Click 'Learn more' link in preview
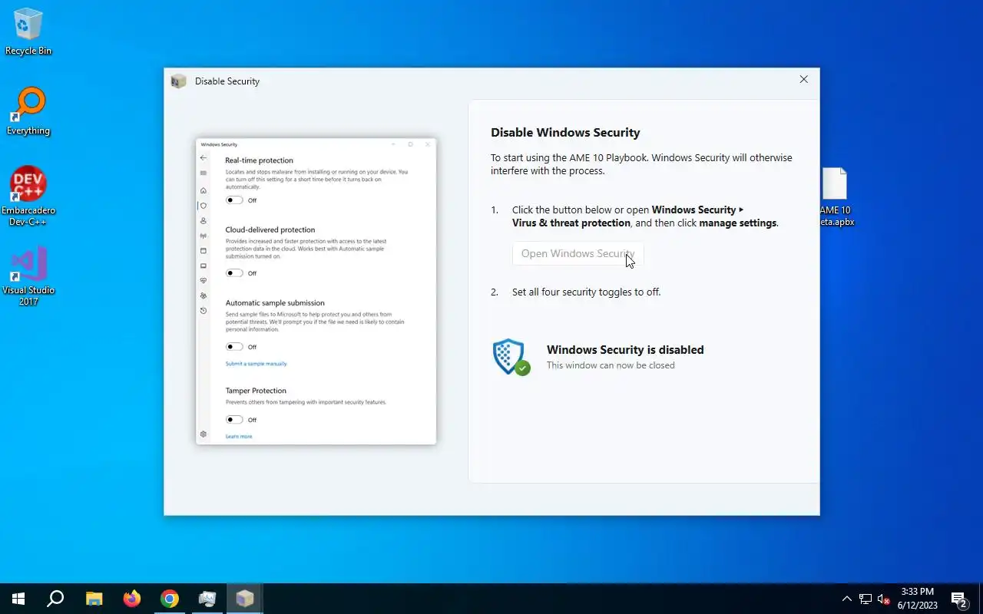The width and height of the screenshot is (983, 614). [x=239, y=437]
